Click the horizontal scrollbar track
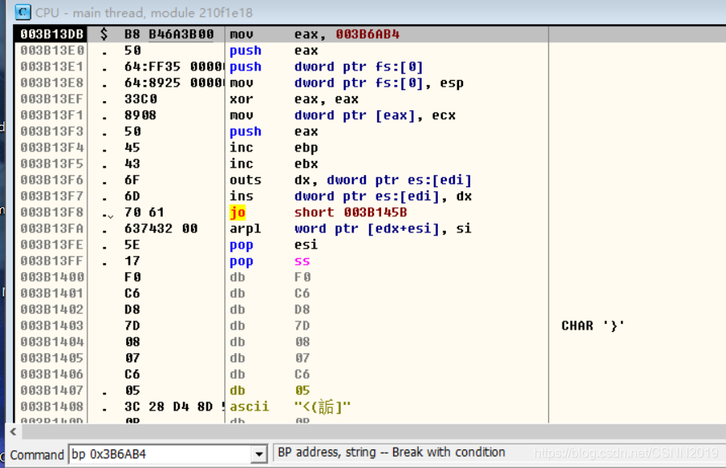 [374, 432]
